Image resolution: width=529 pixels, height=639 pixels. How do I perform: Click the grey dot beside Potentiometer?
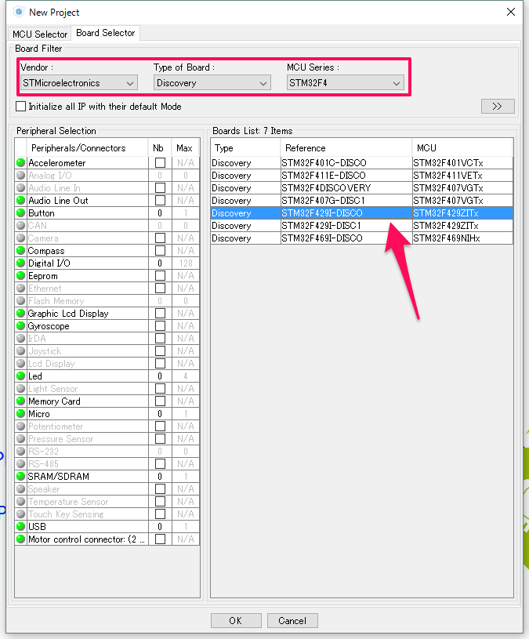point(21,427)
